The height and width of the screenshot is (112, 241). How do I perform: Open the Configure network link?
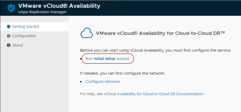pos(103,82)
